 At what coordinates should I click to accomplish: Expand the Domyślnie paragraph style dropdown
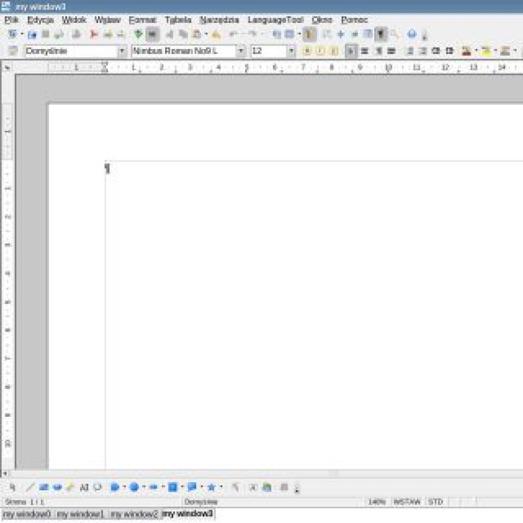tap(122, 51)
